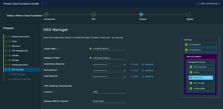Select the Prepare step circle
This screenshot has height=109, width=223.
[x=141, y=15]
